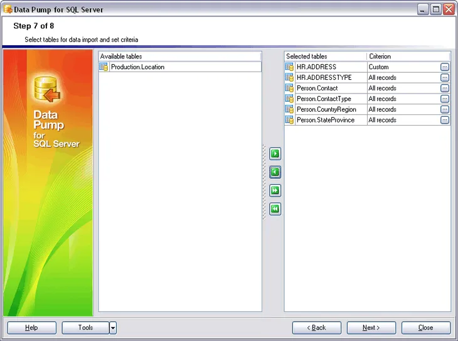Image resolution: width=458 pixels, height=341 pixels.
Task: Click the Criterion column header
Action: click(x=408, y=57)
